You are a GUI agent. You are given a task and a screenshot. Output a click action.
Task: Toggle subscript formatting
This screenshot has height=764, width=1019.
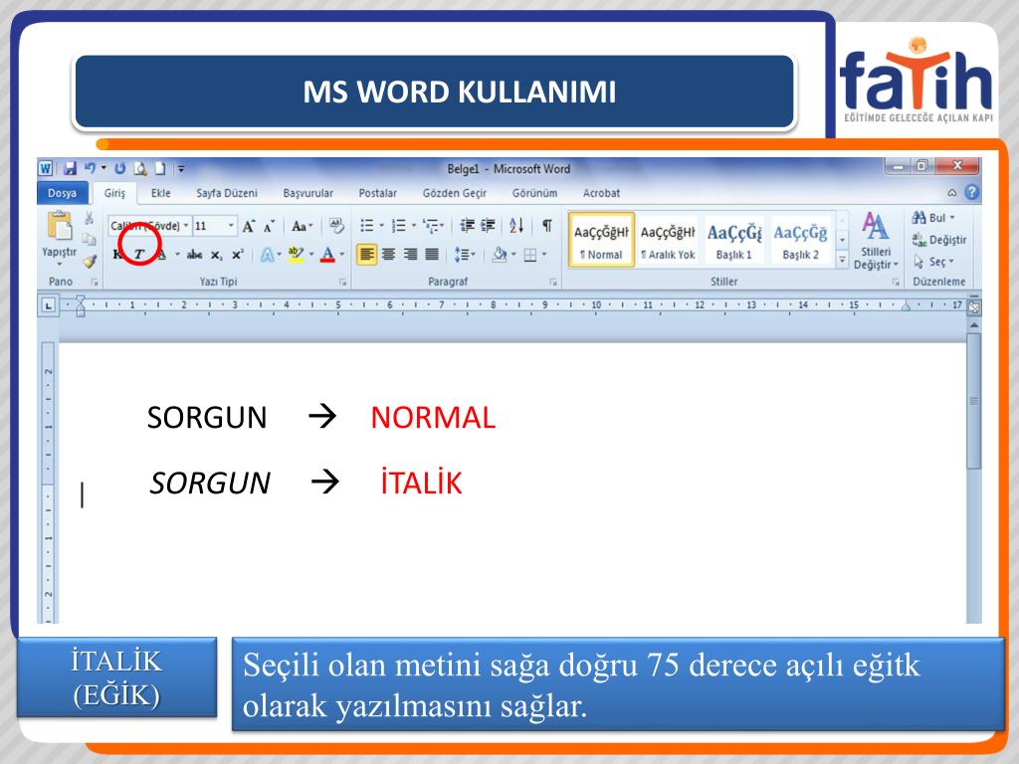tap(216, 256)
